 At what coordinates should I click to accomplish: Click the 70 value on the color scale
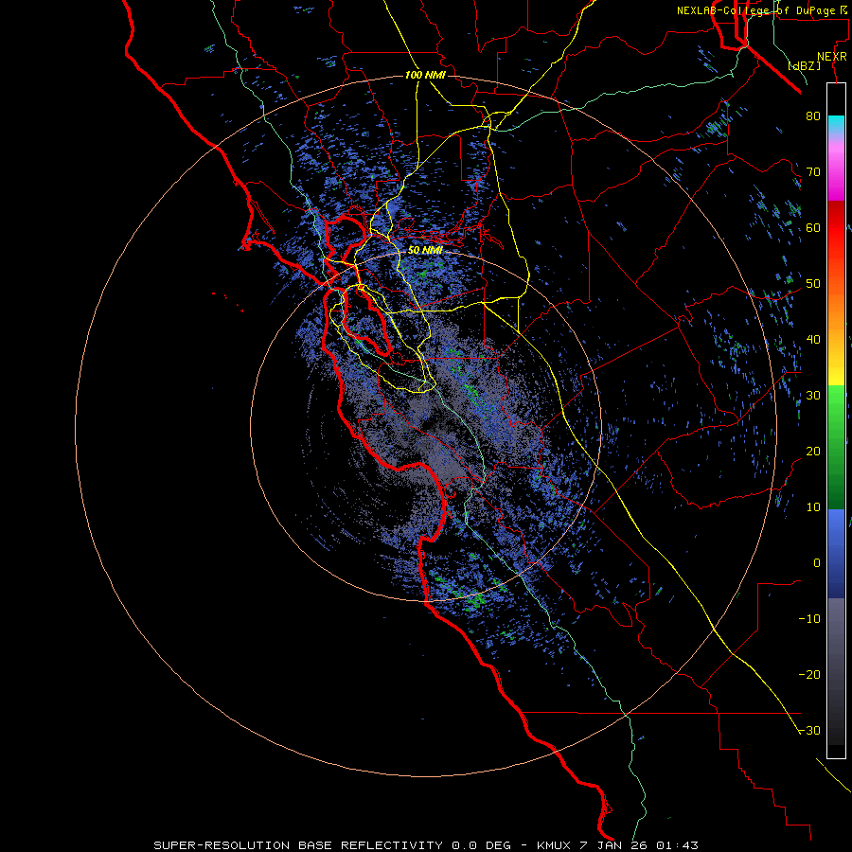pyautogui.click(x=813, y=171)
